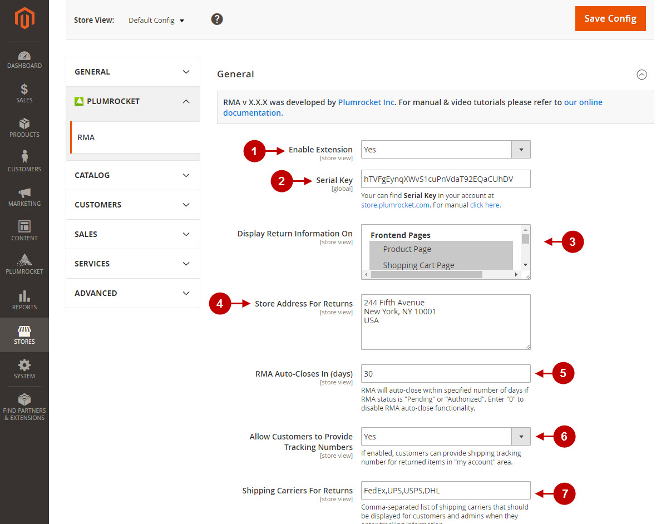
Task: Open the Store View dropdown
Action: (156, 20)
